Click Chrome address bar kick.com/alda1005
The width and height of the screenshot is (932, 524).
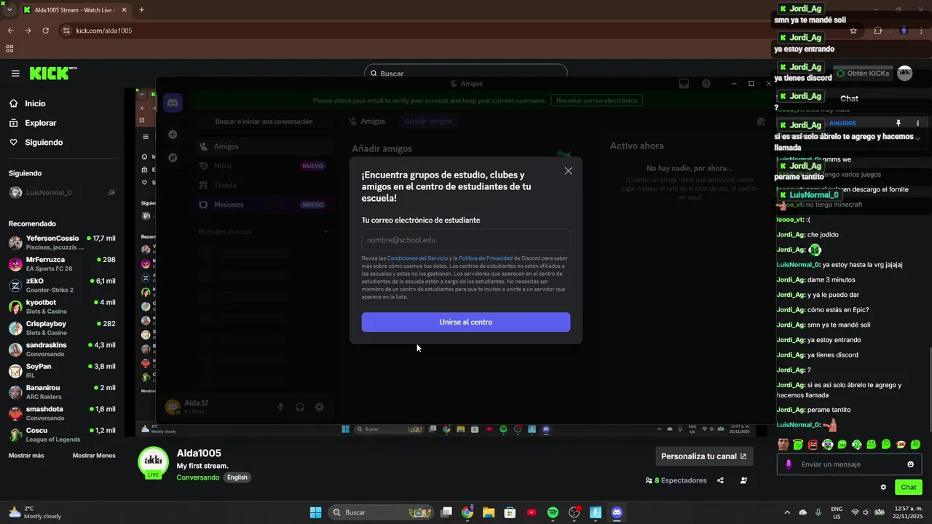click(104, 31)
